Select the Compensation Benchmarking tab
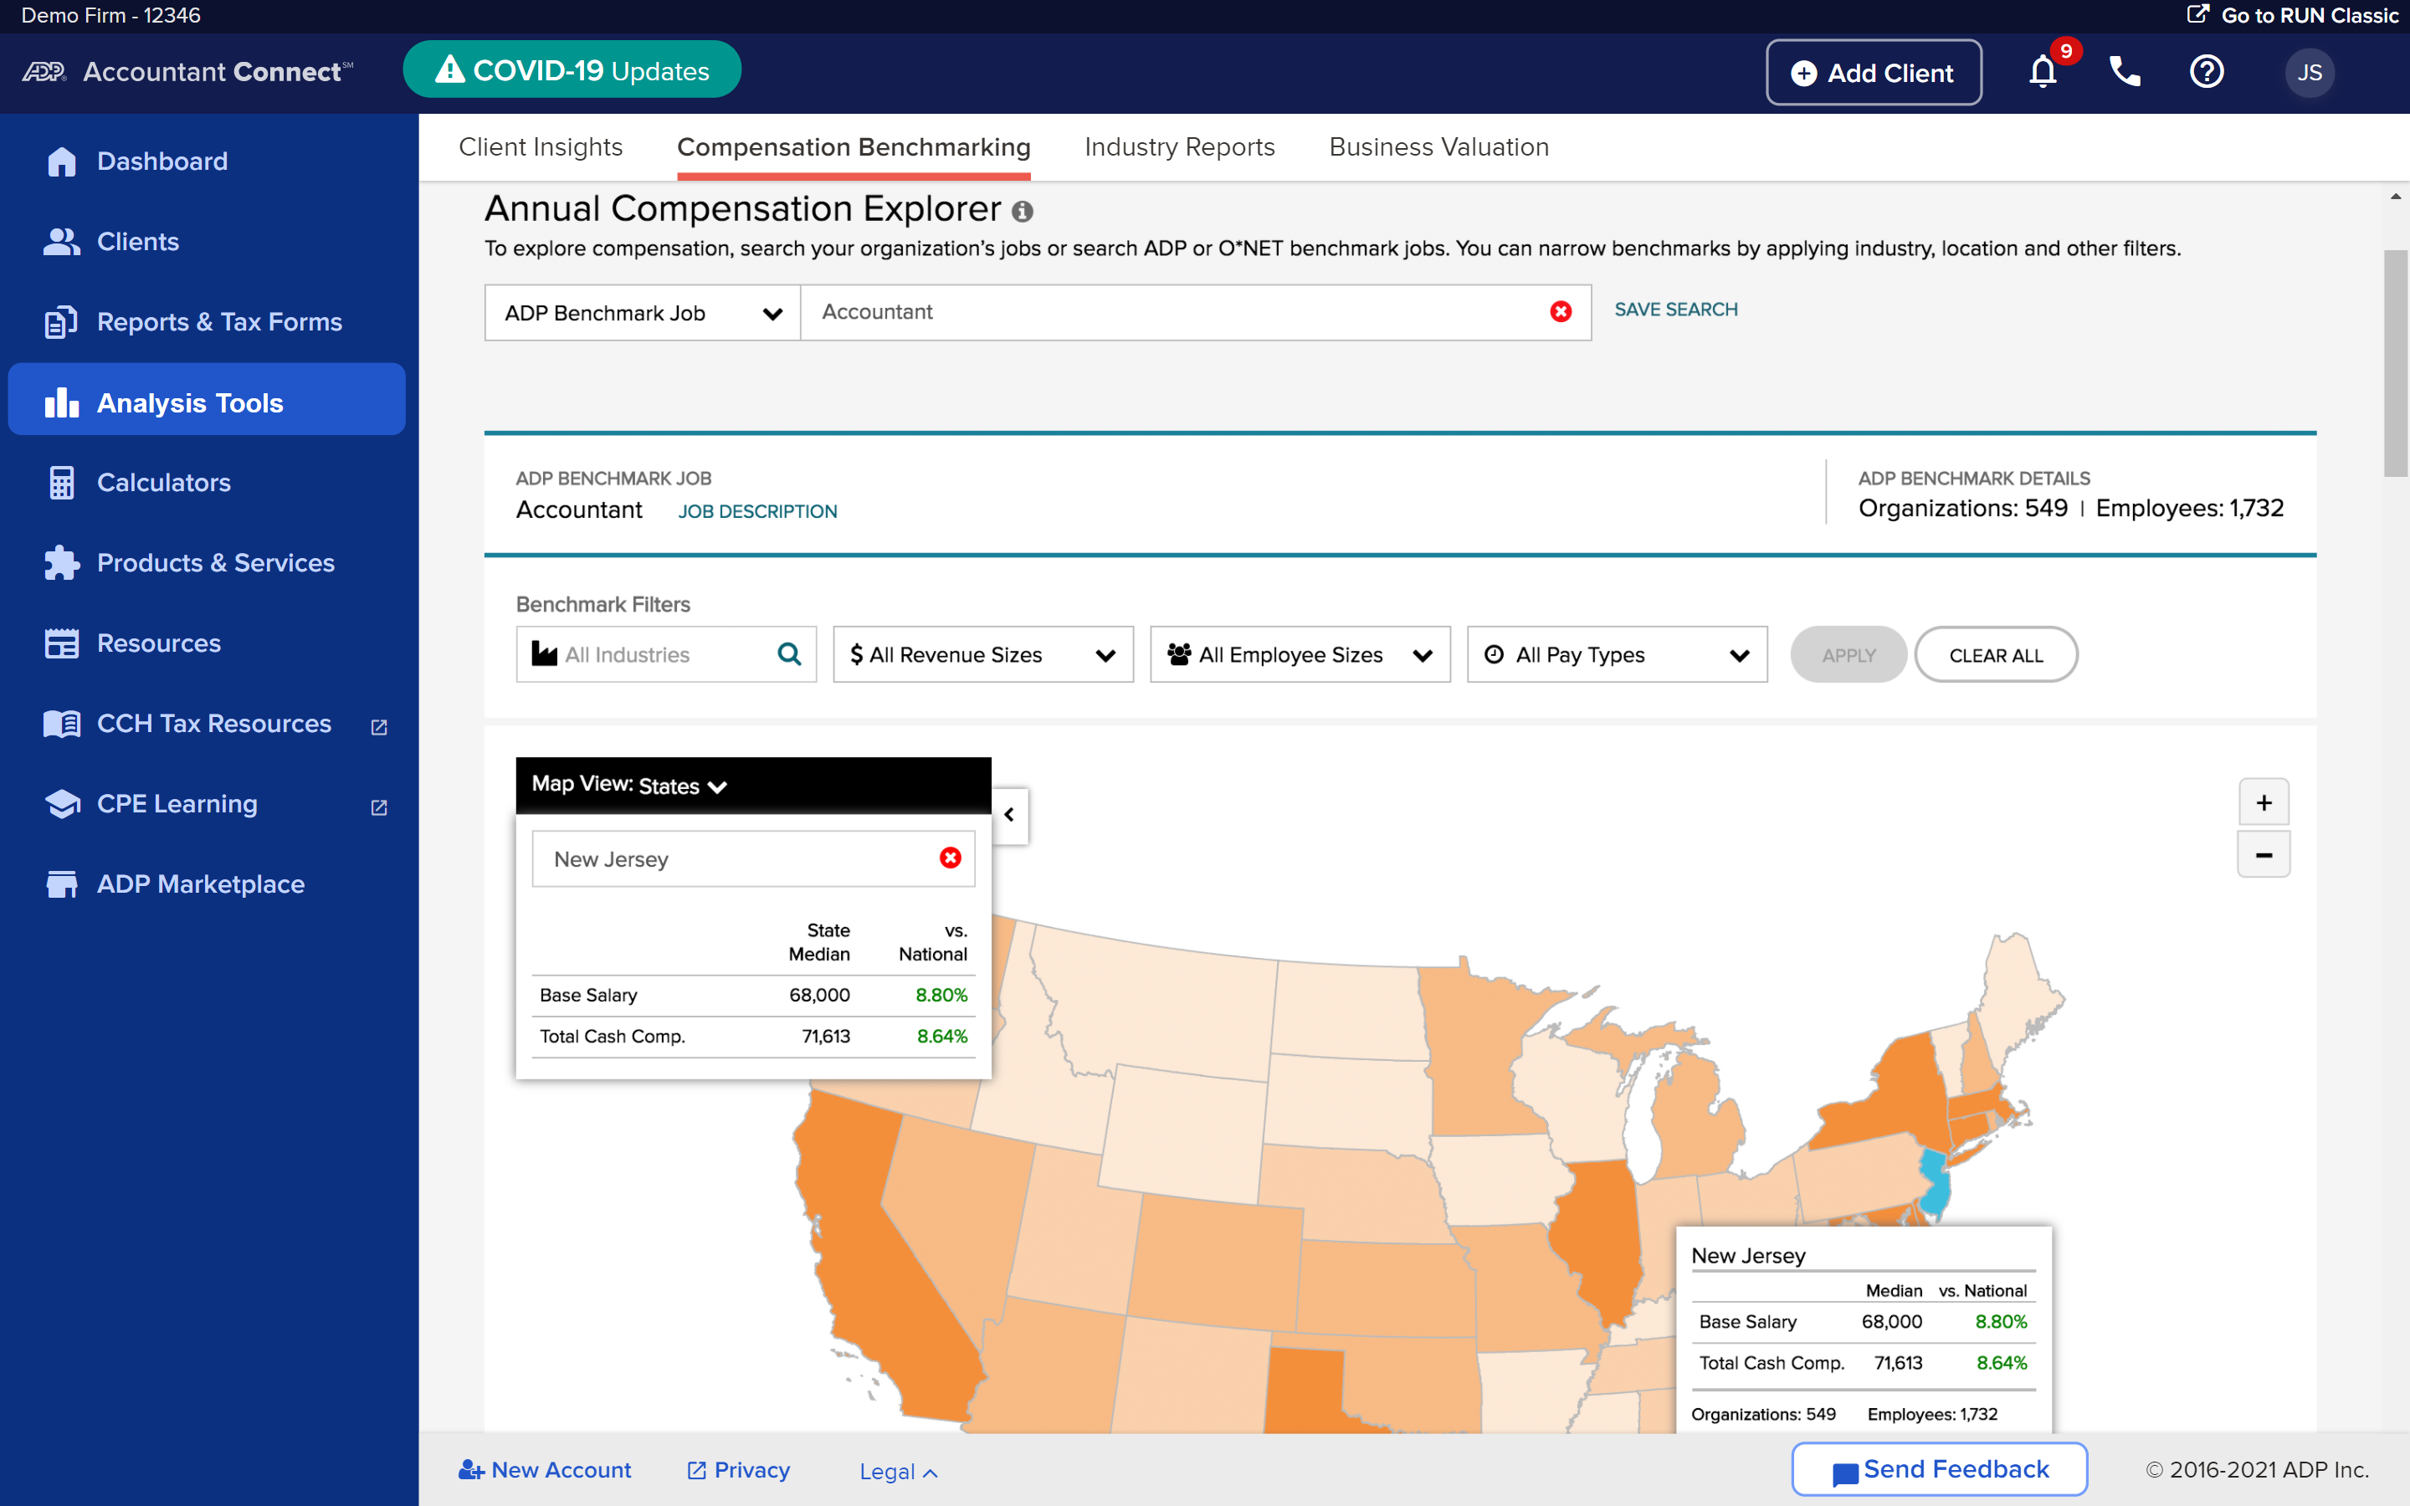The height and width of the screenshot is (1506, 2410). click(x=854, y=147)
